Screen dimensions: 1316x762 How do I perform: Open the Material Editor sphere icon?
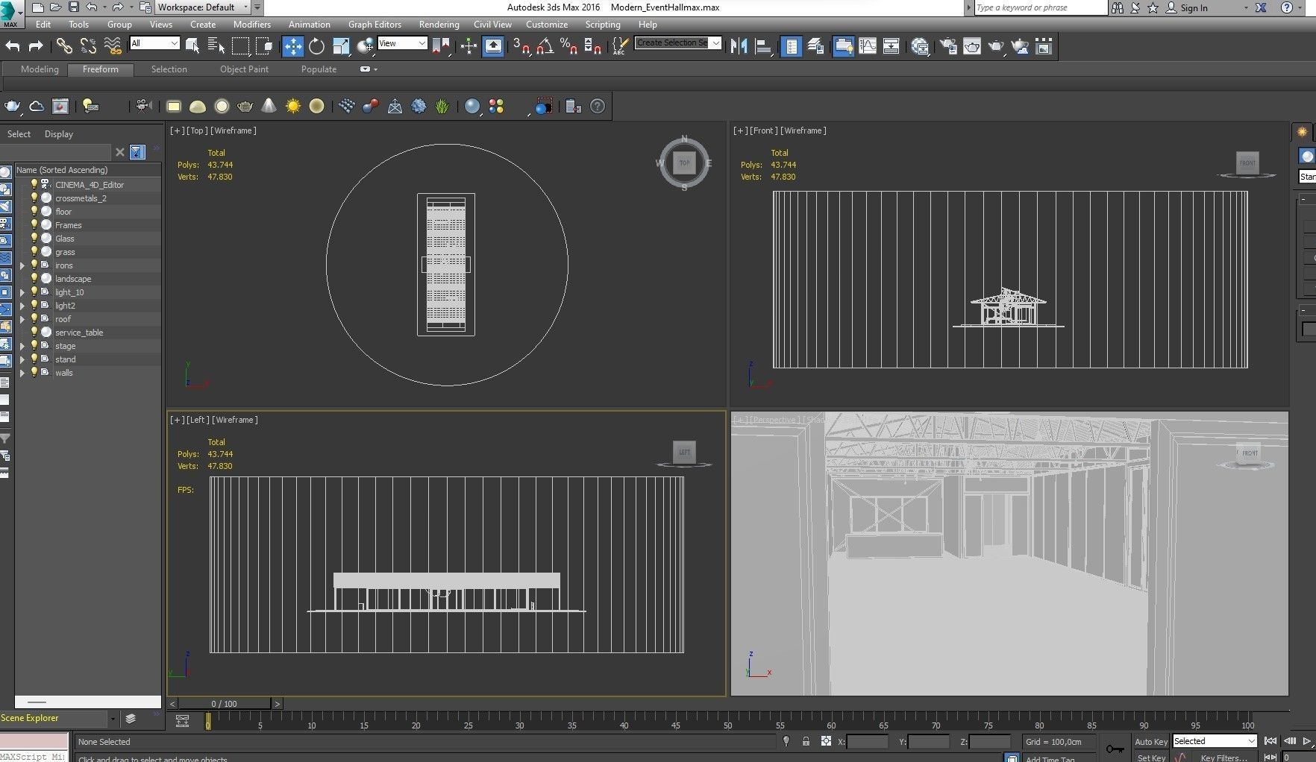pos(920,46)
